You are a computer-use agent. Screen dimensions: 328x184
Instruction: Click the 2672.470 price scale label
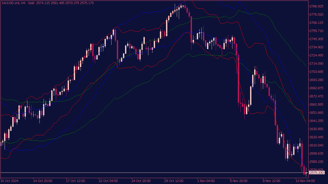pos(317,96)
